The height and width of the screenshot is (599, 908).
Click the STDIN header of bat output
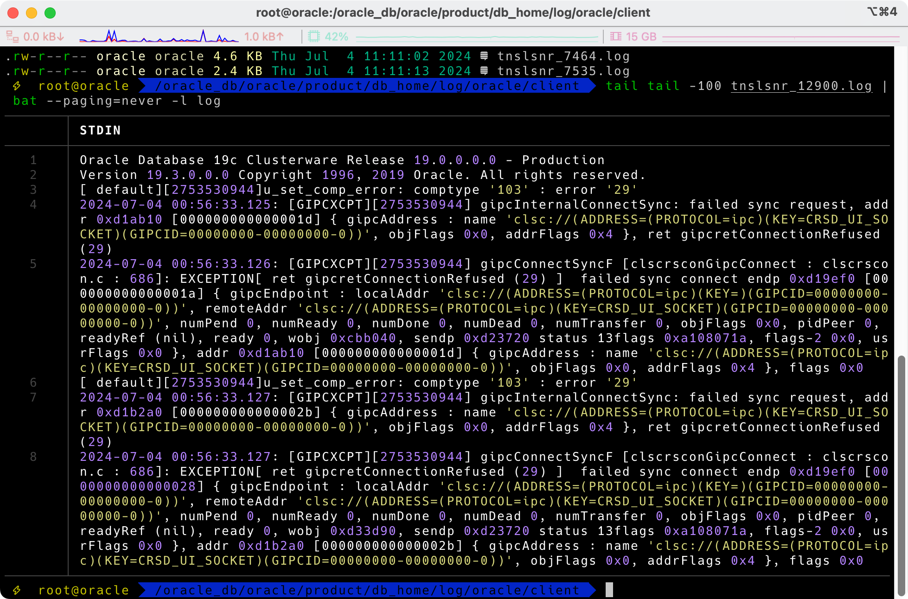click(100, 130)
